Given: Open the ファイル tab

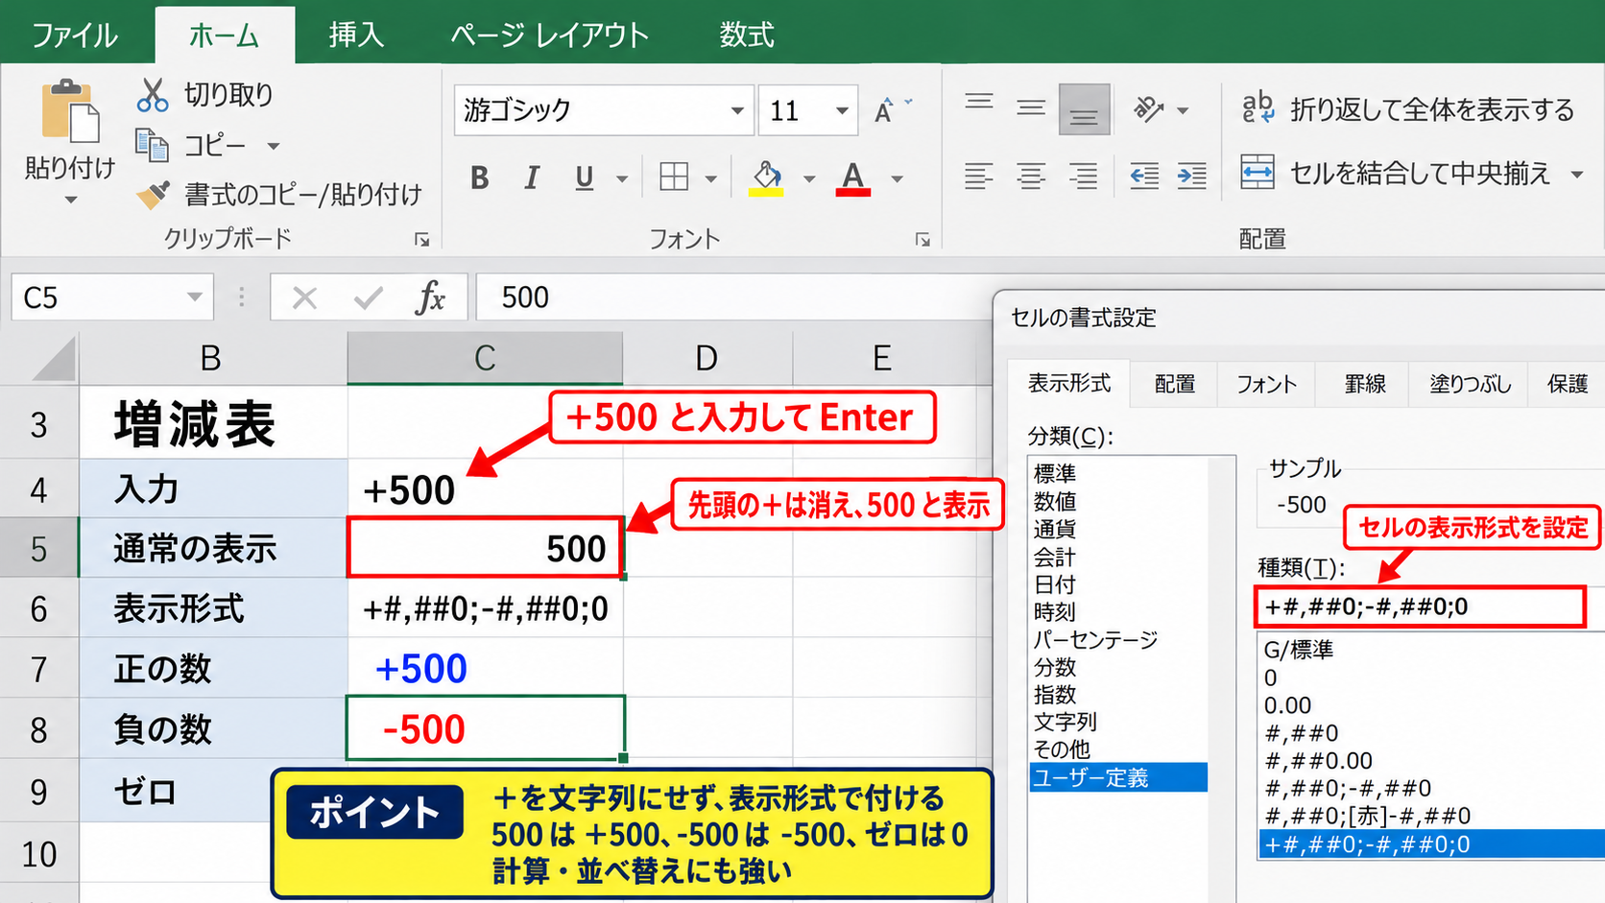Looking at the screenshot, I should 75,36.
